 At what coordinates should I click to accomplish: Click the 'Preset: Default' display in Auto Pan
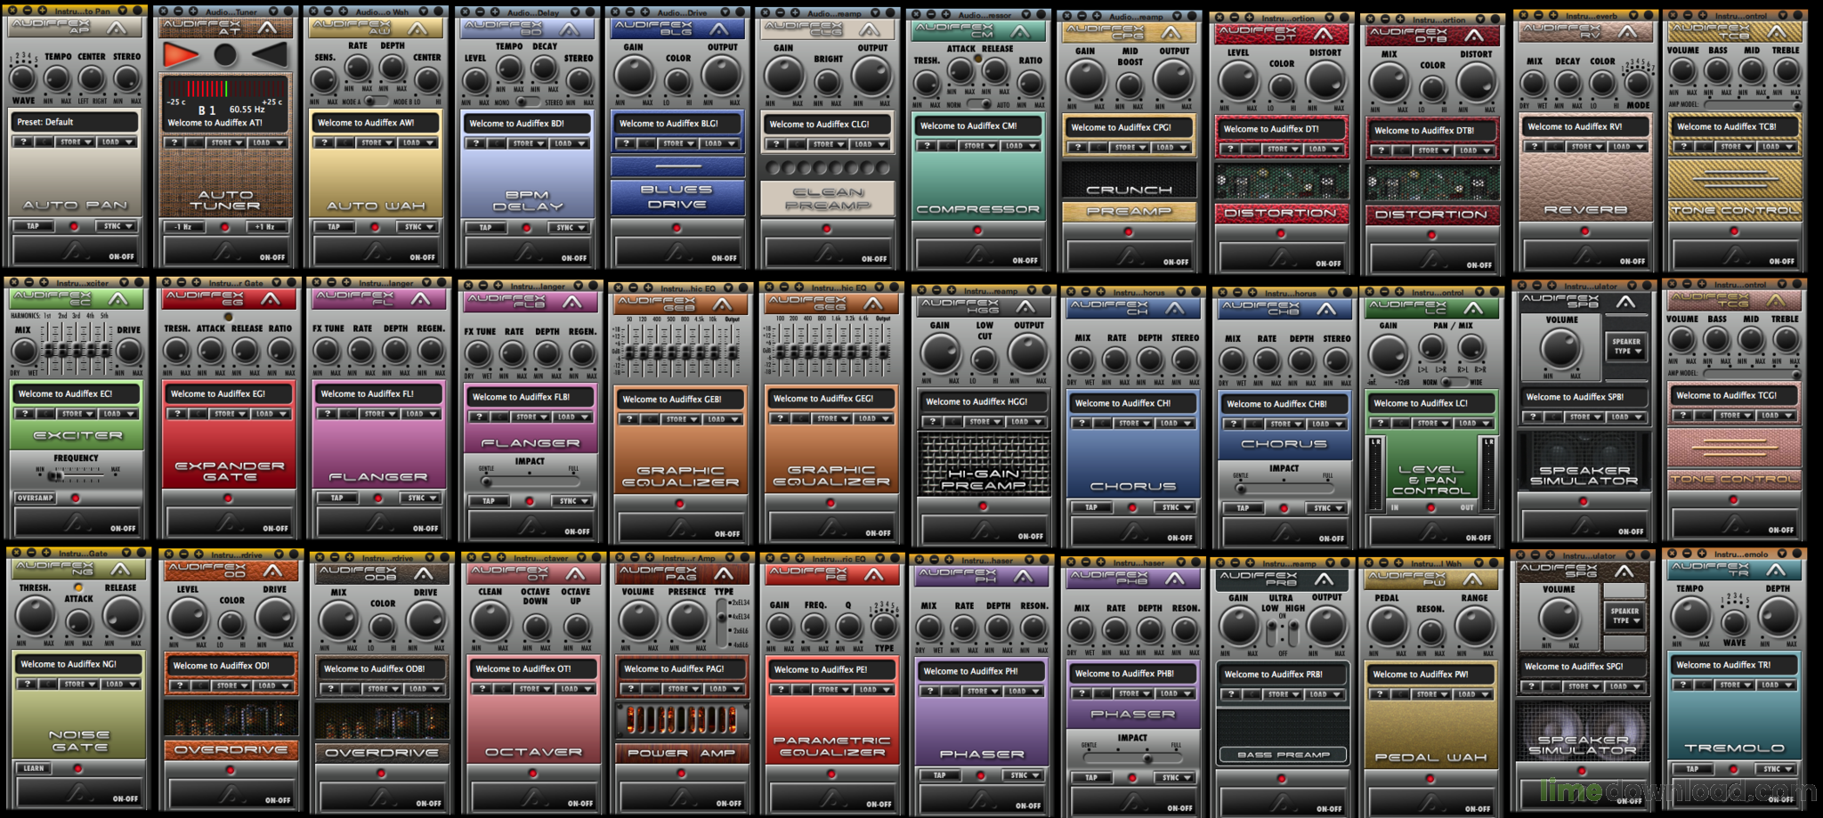coord(75,122)
